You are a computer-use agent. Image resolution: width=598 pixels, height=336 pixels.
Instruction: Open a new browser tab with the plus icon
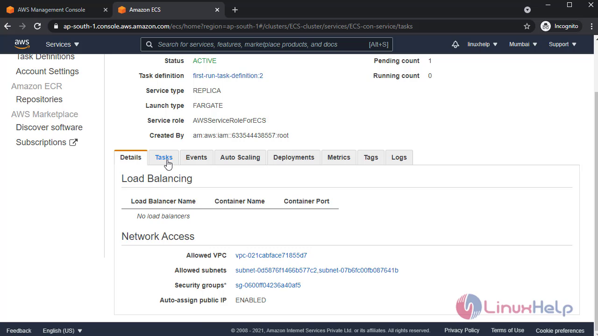[x=235, y=10]
